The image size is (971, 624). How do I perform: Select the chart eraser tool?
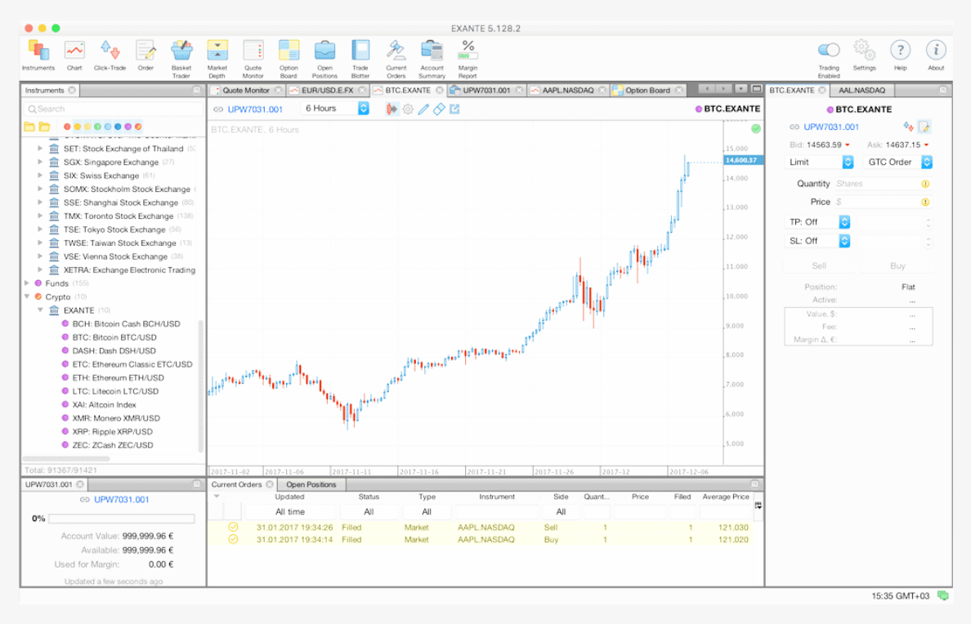(x=439, y=109)
